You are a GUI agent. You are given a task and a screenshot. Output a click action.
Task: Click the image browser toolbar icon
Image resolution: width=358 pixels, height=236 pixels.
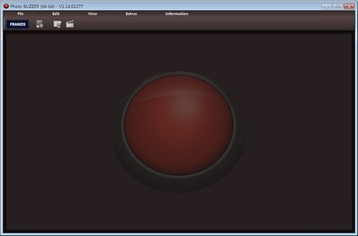pyautogui.click(x=57, y=24)
